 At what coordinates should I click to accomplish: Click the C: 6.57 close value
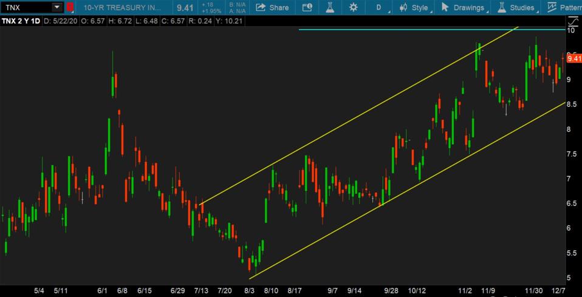(x=173, y=21)
